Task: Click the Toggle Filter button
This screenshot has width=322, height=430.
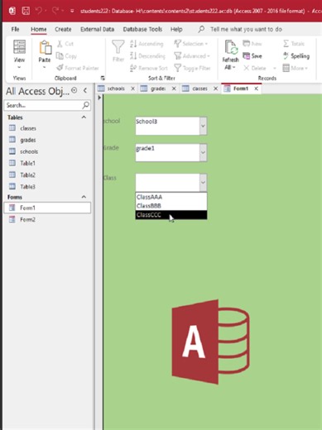Action: point(192,68)
